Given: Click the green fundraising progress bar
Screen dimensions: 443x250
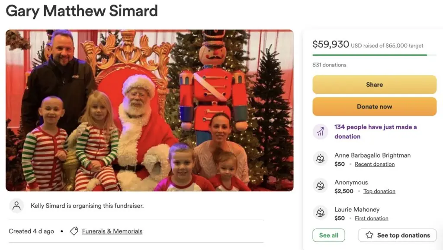Looking at the screenshot, I should tap(370, 55).
